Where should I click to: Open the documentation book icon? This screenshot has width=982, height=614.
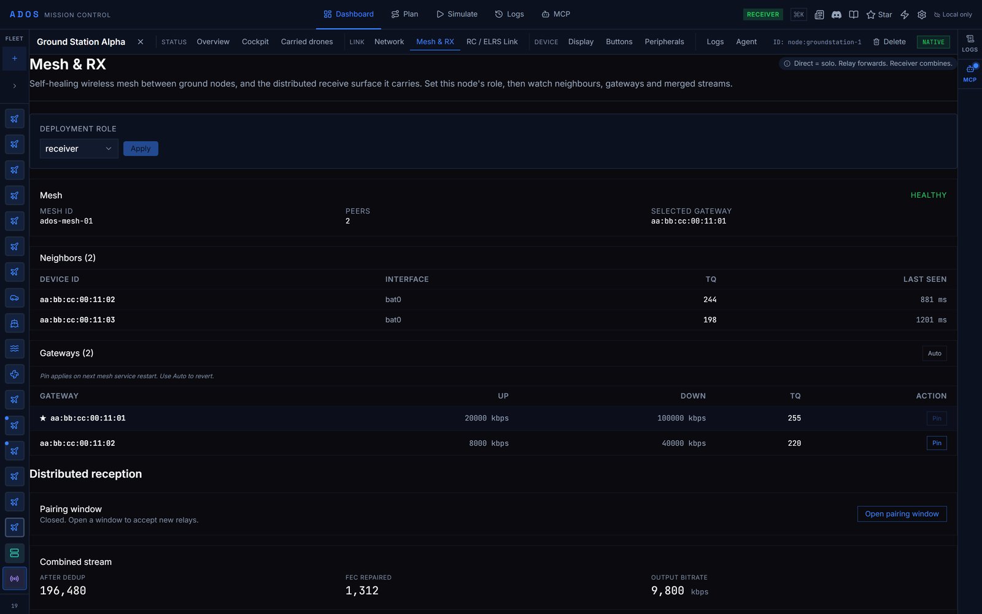pyautogui.click(x=854, y=14)
